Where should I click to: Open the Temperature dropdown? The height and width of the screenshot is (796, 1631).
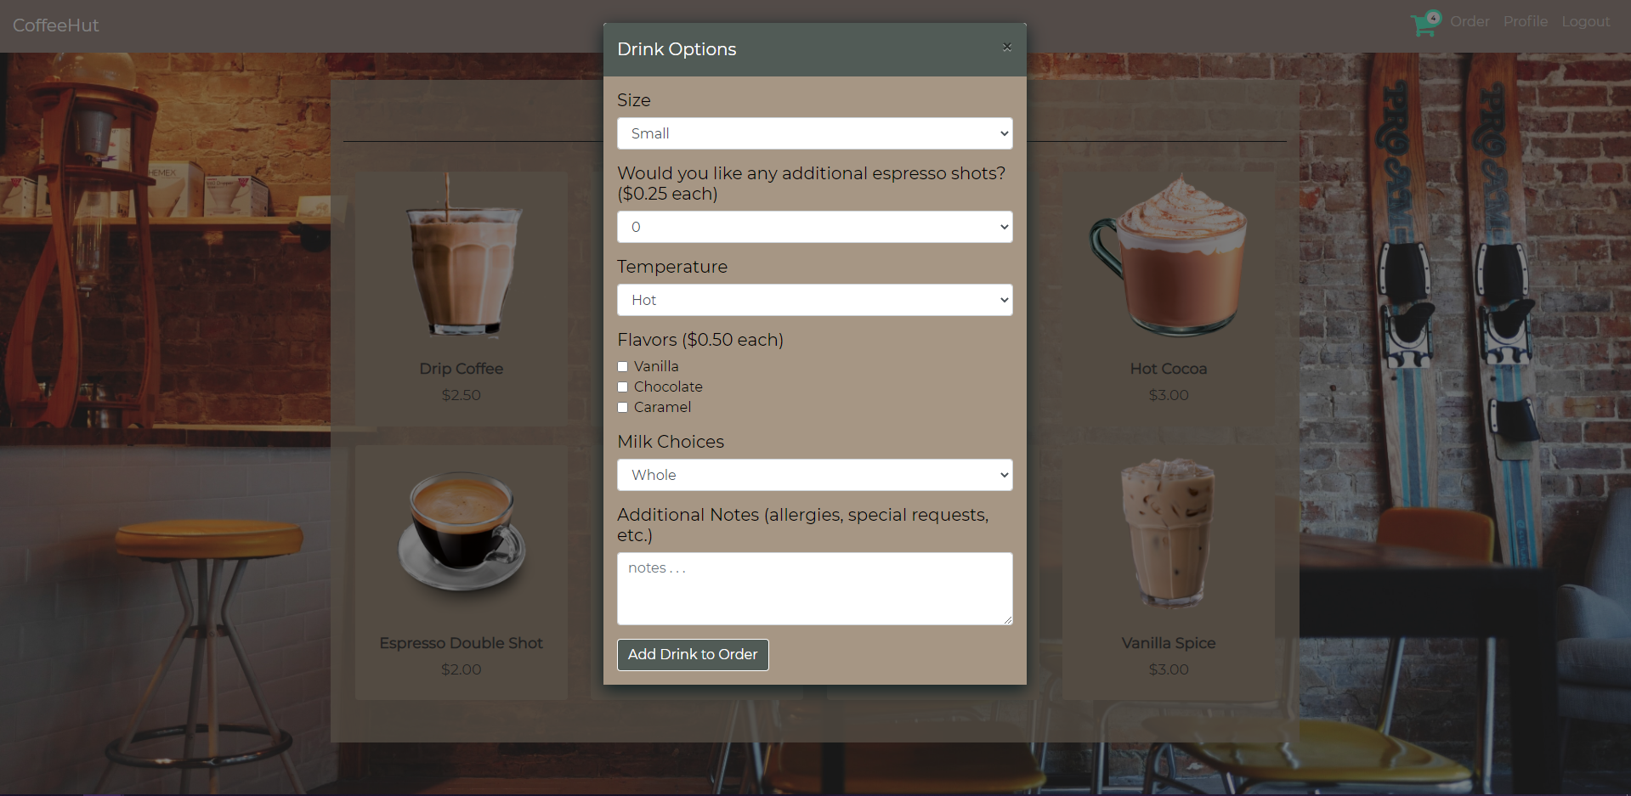[x=813, y=300]
